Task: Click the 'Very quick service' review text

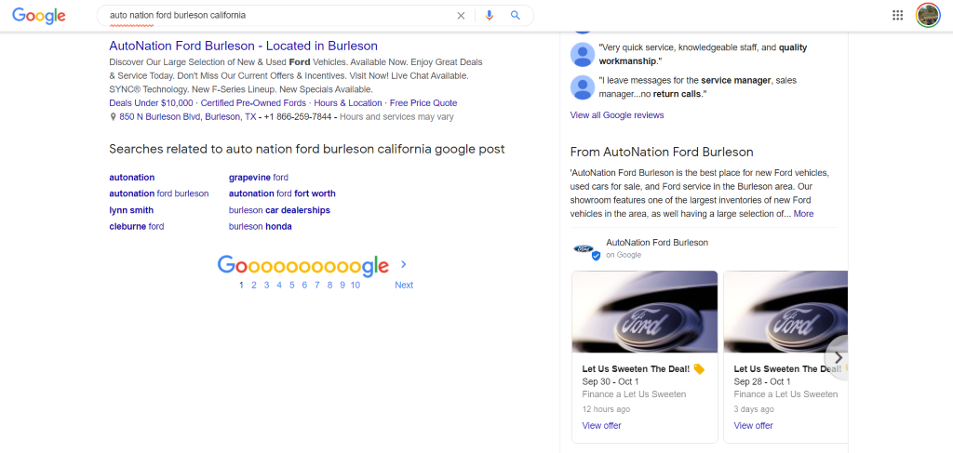Action: click(x=704, y=54)
